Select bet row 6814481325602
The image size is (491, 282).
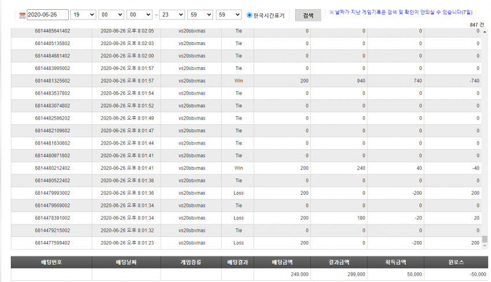246,81
